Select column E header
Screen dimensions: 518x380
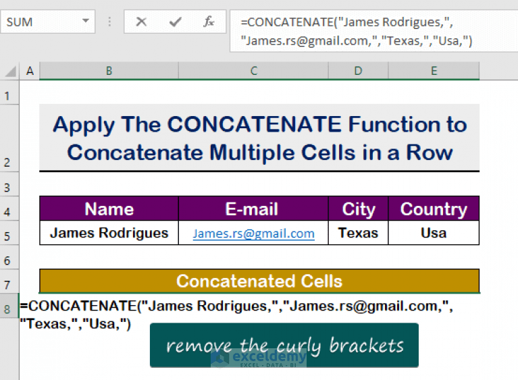click(434, 71)
